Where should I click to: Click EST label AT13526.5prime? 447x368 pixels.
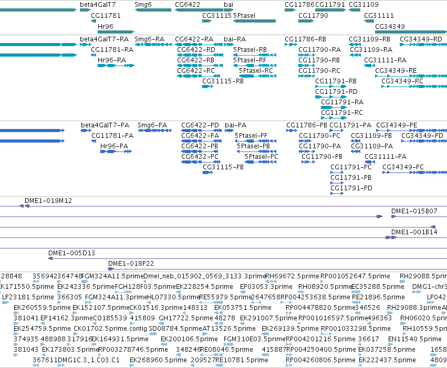[x=229, y=329]
